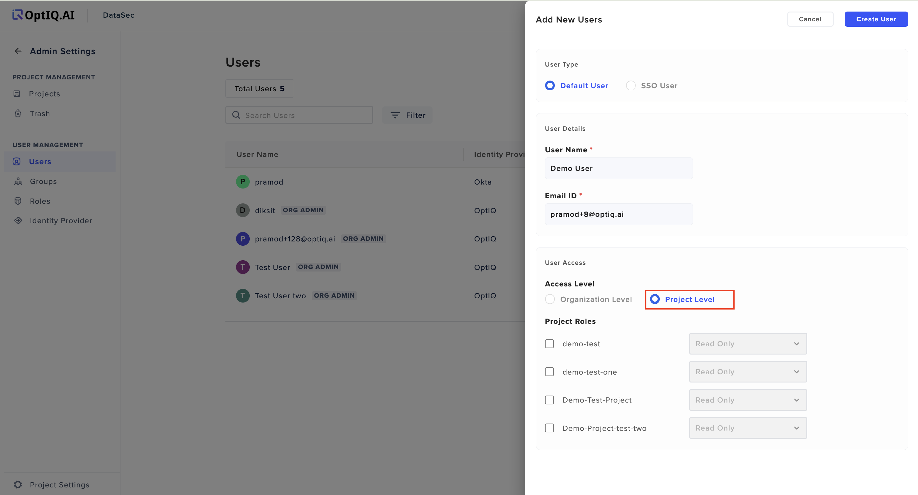Click the Test User two name
The image size is (918, 495).
[x=280, y=296]
